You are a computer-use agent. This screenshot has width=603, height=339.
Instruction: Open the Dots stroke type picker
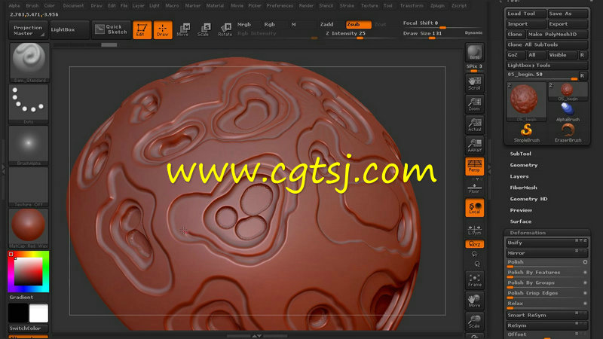click(x=29, y=104)
